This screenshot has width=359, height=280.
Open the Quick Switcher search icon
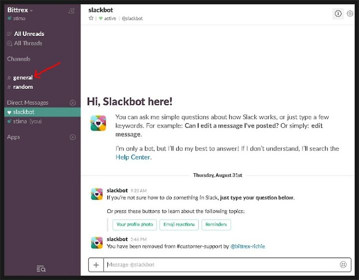pyautogui.click(x=41, y=269)
